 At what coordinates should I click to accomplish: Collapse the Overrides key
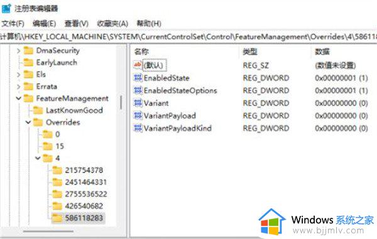point(28,122)
